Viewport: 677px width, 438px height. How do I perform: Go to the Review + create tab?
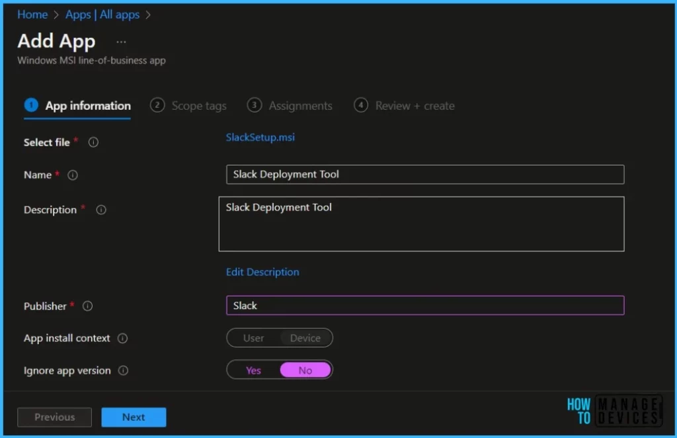click(404, 106)
